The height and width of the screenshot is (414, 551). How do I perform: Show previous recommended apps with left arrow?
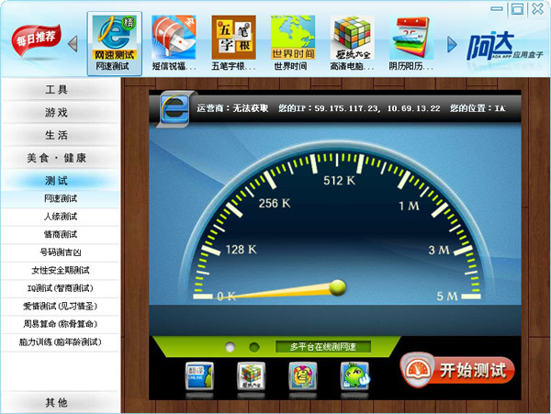pos(73,44)
